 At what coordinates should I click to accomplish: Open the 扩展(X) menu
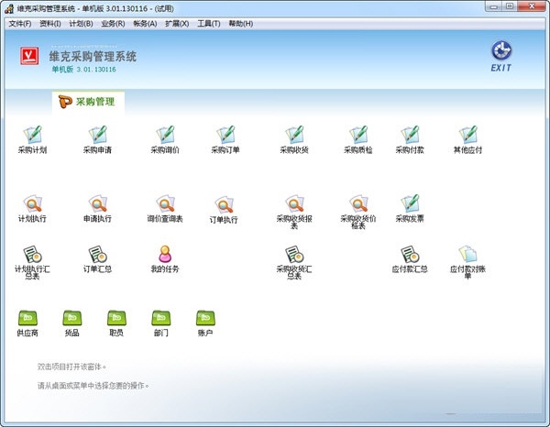(177, 24)
